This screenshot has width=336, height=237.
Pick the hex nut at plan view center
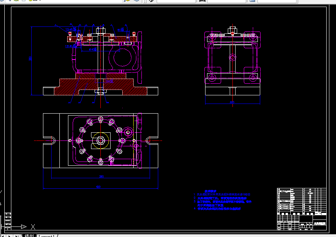(x=100, y=140)
